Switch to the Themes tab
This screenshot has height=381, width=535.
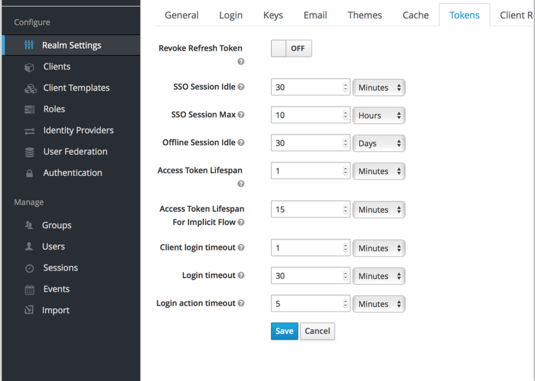point(365,15)
